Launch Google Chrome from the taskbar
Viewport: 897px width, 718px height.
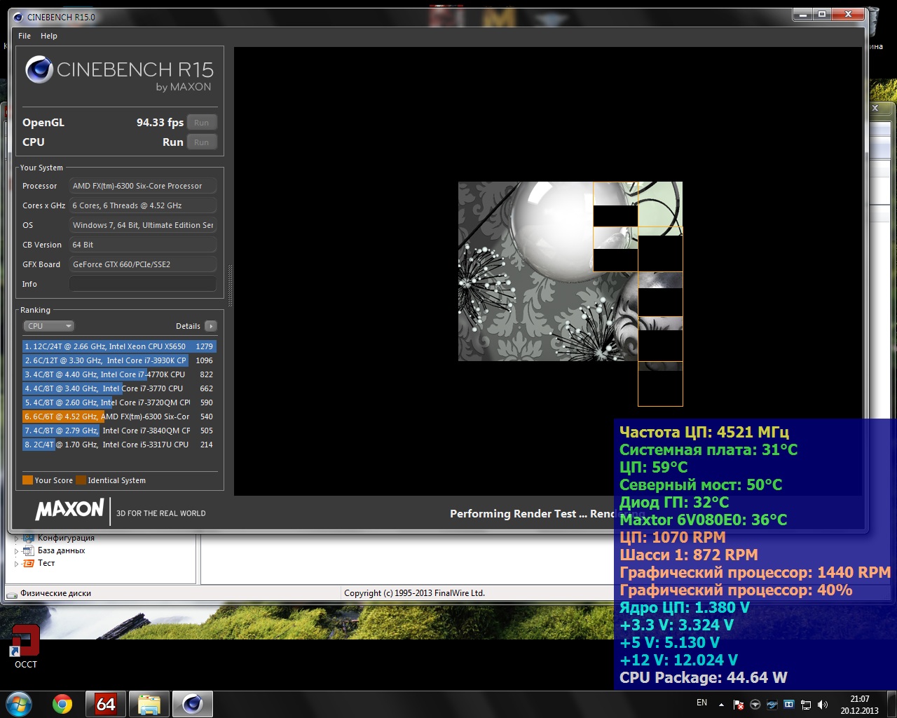(62, 704)
